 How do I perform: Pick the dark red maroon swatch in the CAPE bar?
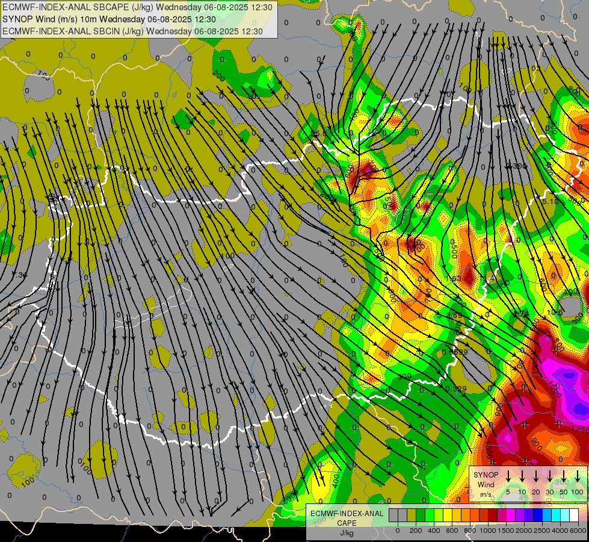pyautogui.click(x=493, y=515)
